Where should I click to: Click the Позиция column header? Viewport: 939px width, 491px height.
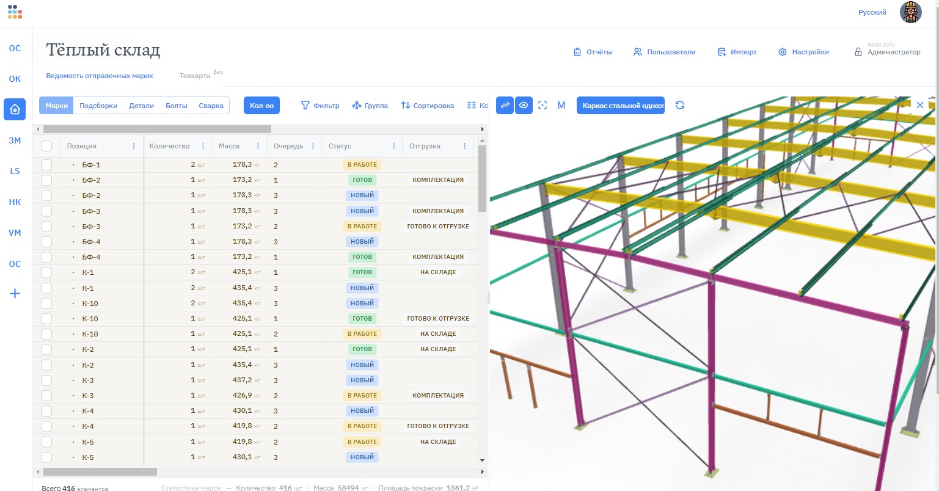click(x=81, y=146)
